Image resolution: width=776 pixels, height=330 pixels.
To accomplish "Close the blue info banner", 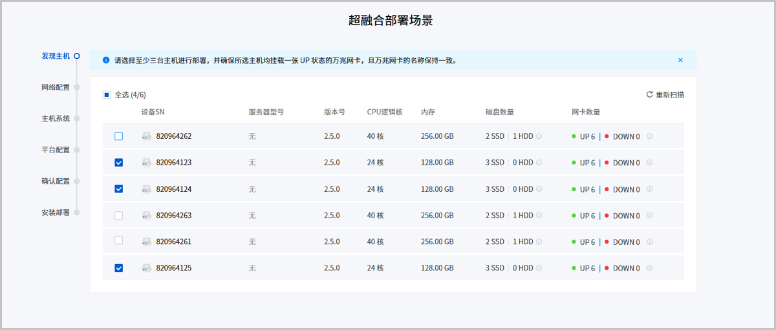I will pos(680,60).
